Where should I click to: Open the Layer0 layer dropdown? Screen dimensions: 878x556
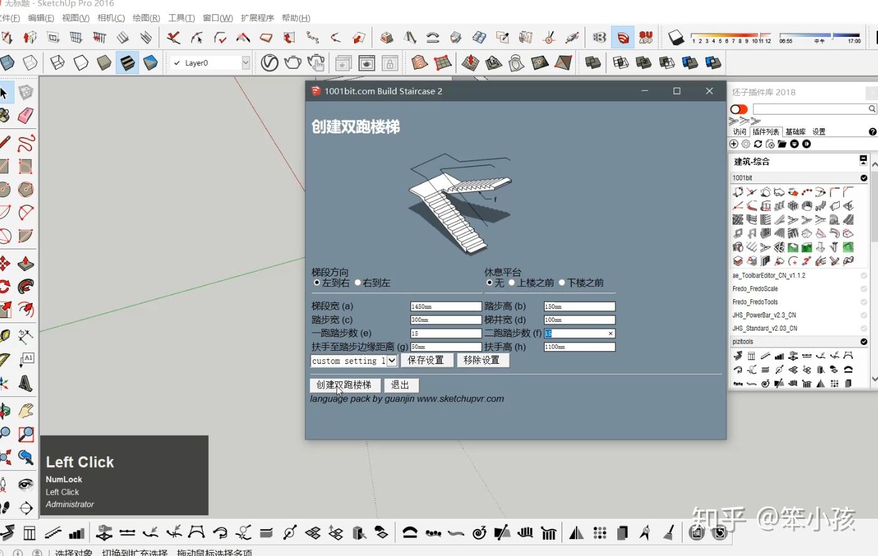coord(246,63)
